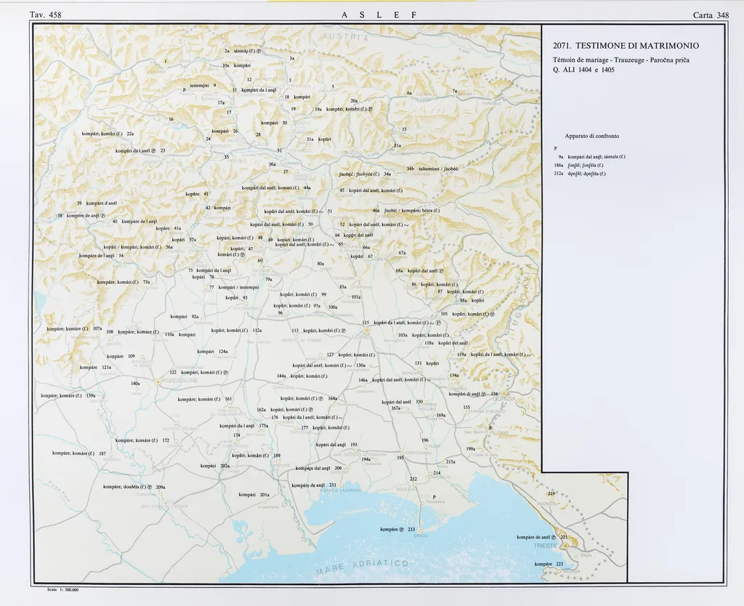Select the Gorizia city marker
Viewport: 744px width, 606px height.
[504, 393]
